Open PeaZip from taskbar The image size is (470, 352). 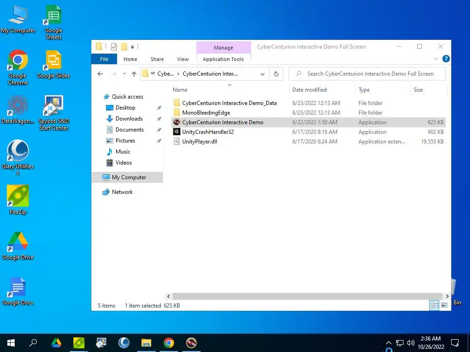point(79,343)
